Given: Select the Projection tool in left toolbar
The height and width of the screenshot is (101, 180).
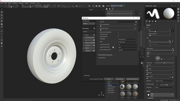Looking at the screenshot, I should (2, 15).
